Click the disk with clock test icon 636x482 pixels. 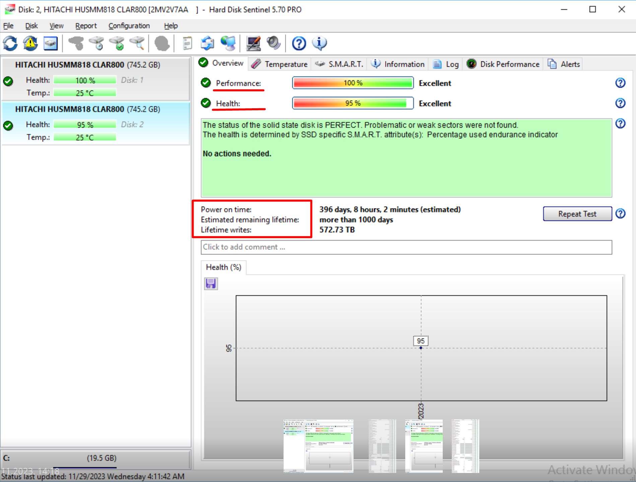pos(97,44)
